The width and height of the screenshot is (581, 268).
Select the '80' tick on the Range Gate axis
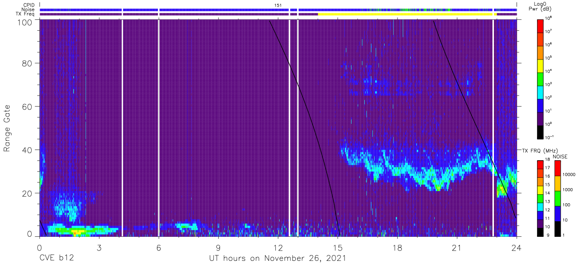[x=26, y=63]
